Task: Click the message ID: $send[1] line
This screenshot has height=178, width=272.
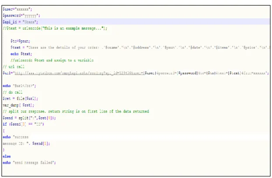Action: [26, 143]
